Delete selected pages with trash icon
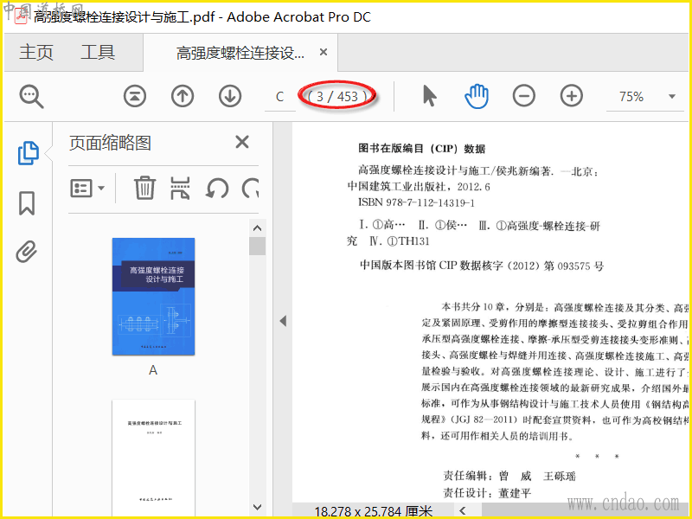Screen dimensions: 692x519 [144, 188]
